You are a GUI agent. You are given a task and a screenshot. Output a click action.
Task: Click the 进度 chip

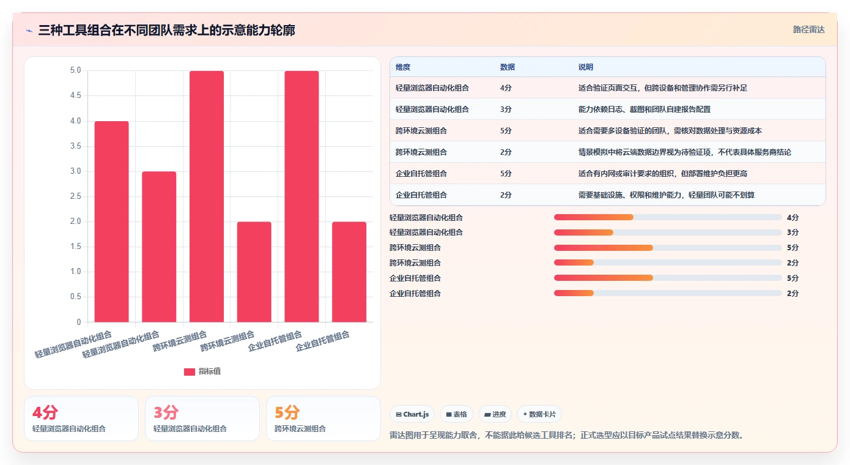(x=495, y=414)
